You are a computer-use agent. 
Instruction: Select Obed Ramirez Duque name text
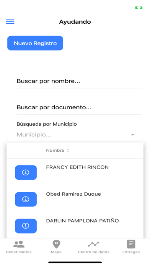click(x=73, y=194)
